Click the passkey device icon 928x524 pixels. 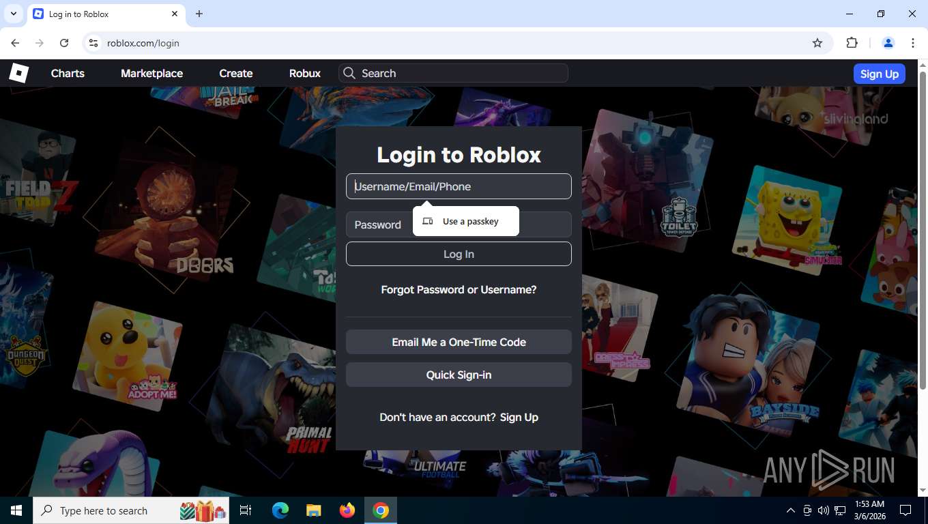(x=428, y=221)
